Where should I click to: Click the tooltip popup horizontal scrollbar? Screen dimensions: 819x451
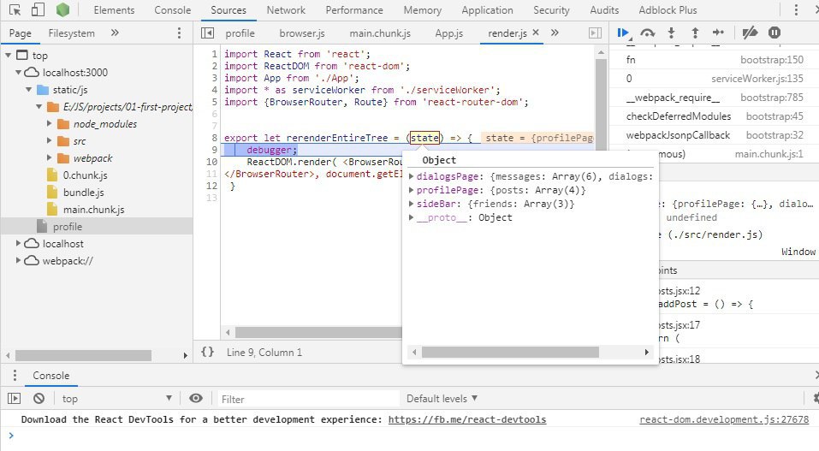click(x=510, y=353)
